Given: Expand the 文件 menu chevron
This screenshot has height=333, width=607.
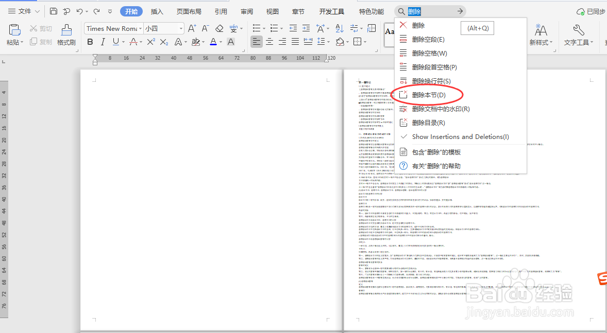Looking at the screenshot, I should coord(38,12).
